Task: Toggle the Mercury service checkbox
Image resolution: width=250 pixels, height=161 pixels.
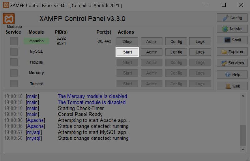Action: [14, 73]
